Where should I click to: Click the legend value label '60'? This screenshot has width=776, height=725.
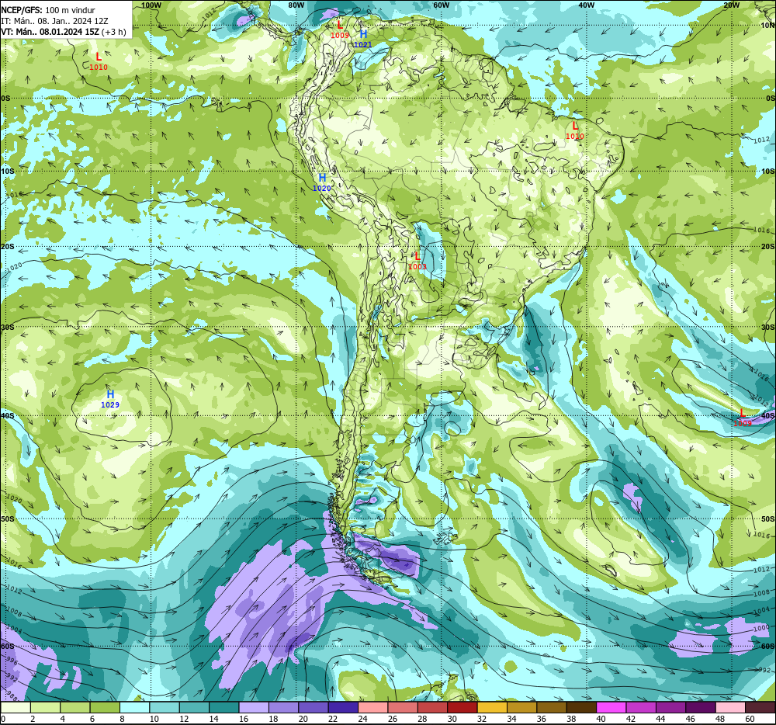click(750, 719)
